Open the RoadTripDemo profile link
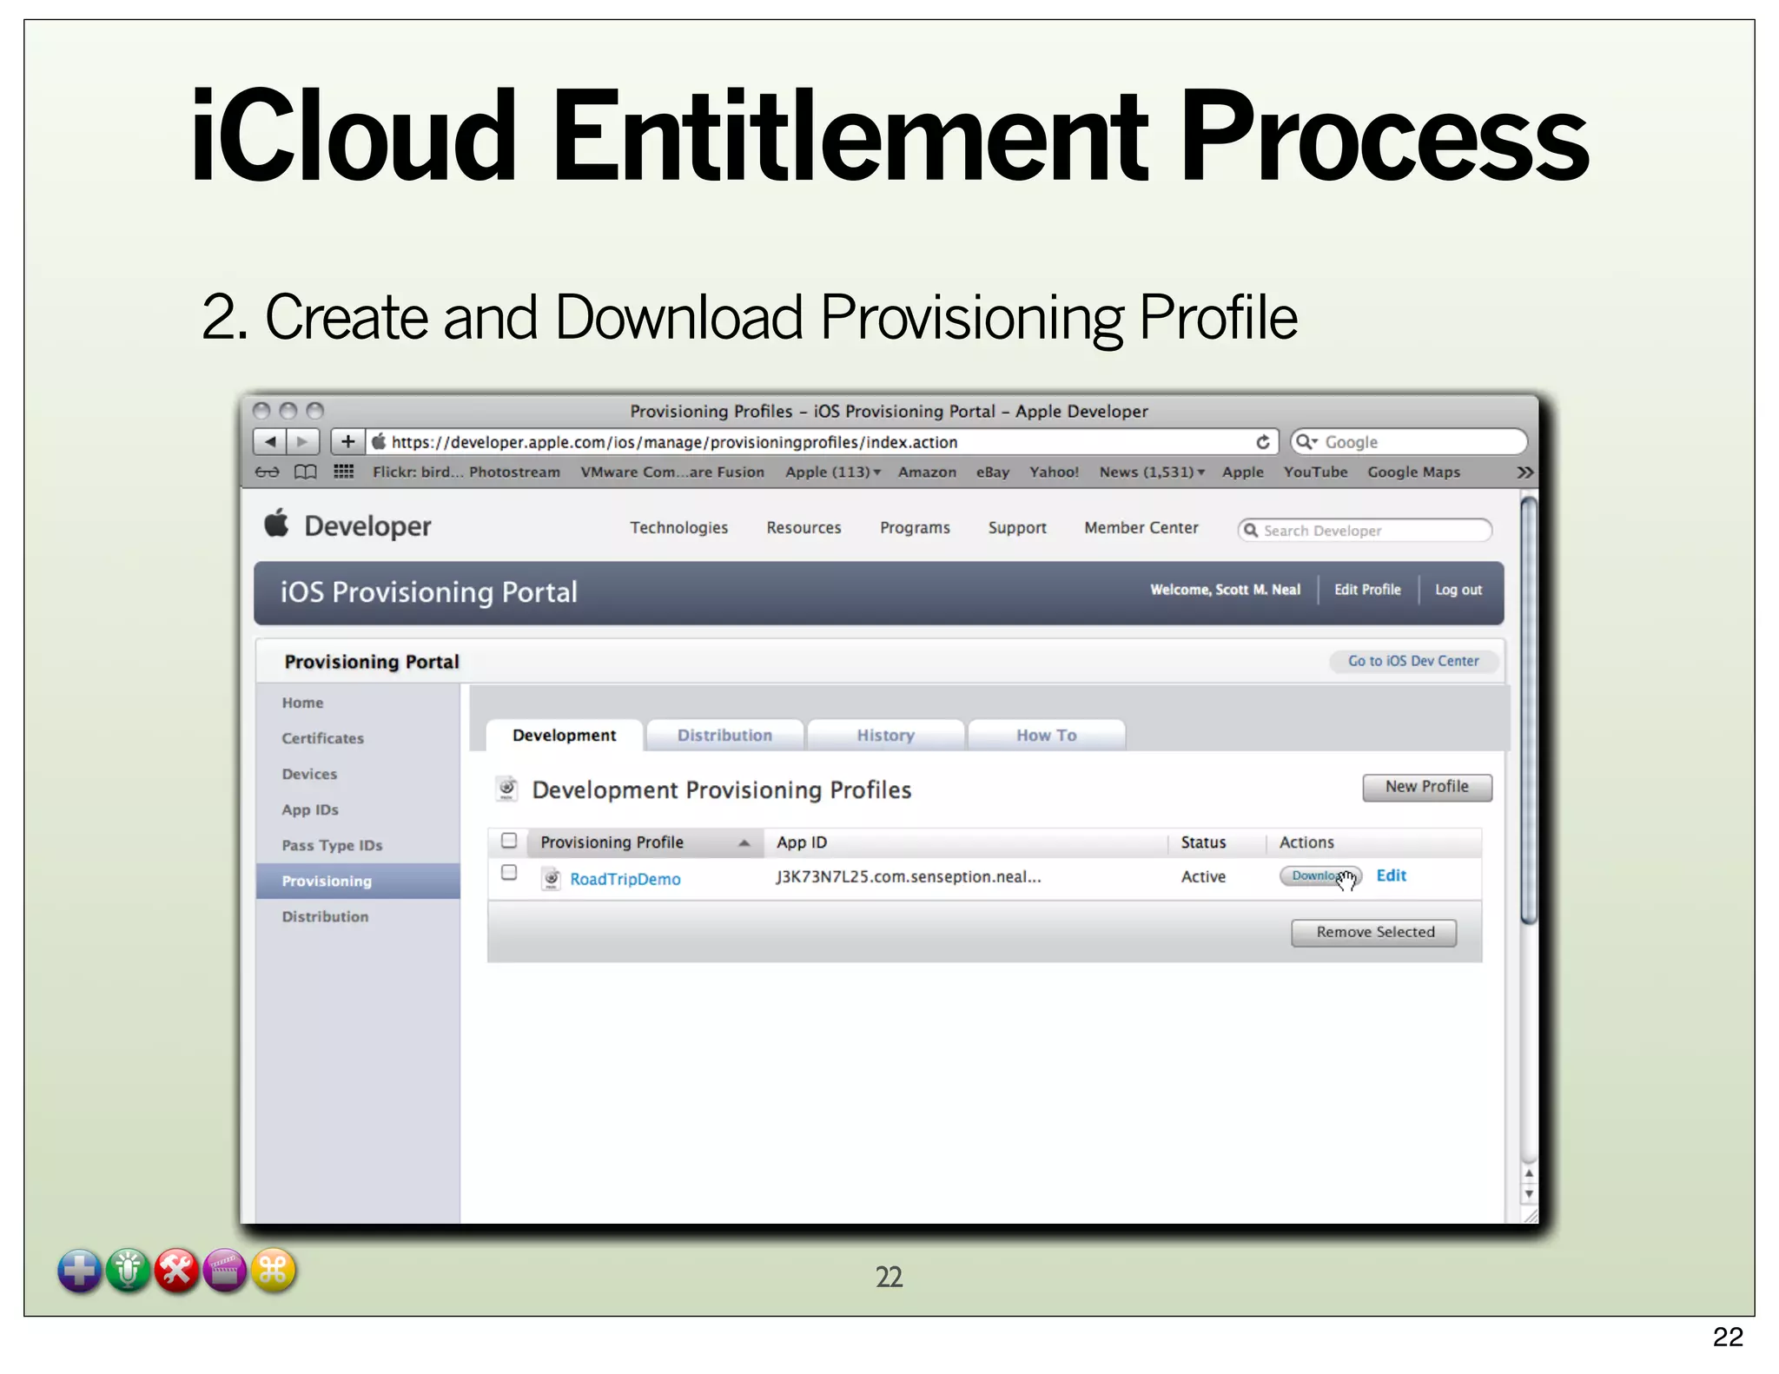The image size is (1779, 1374). coord(625,879)
